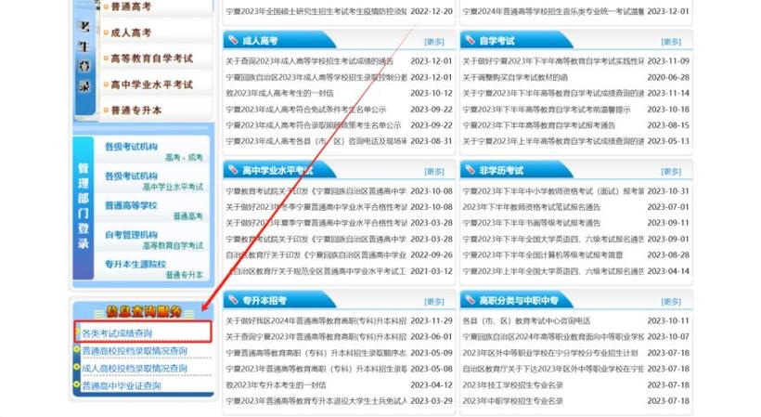Open 宁夏2023年专升本退役大学生士兵免试 notice
The image size is (761, 417).
(x=316, y=401)
